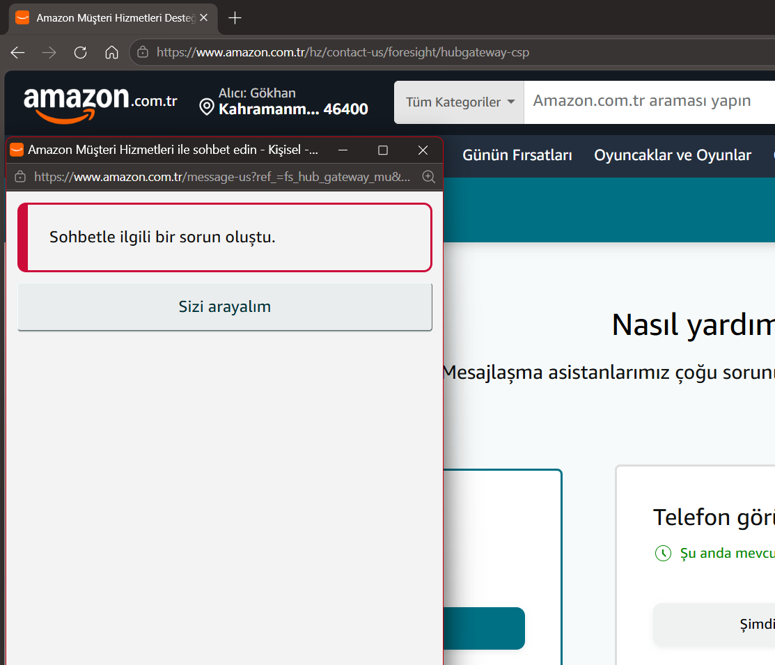This screenshot has height=665, width=775.
Task: Click the Telefon görüşmesi card heading
Action: (714, 517)
